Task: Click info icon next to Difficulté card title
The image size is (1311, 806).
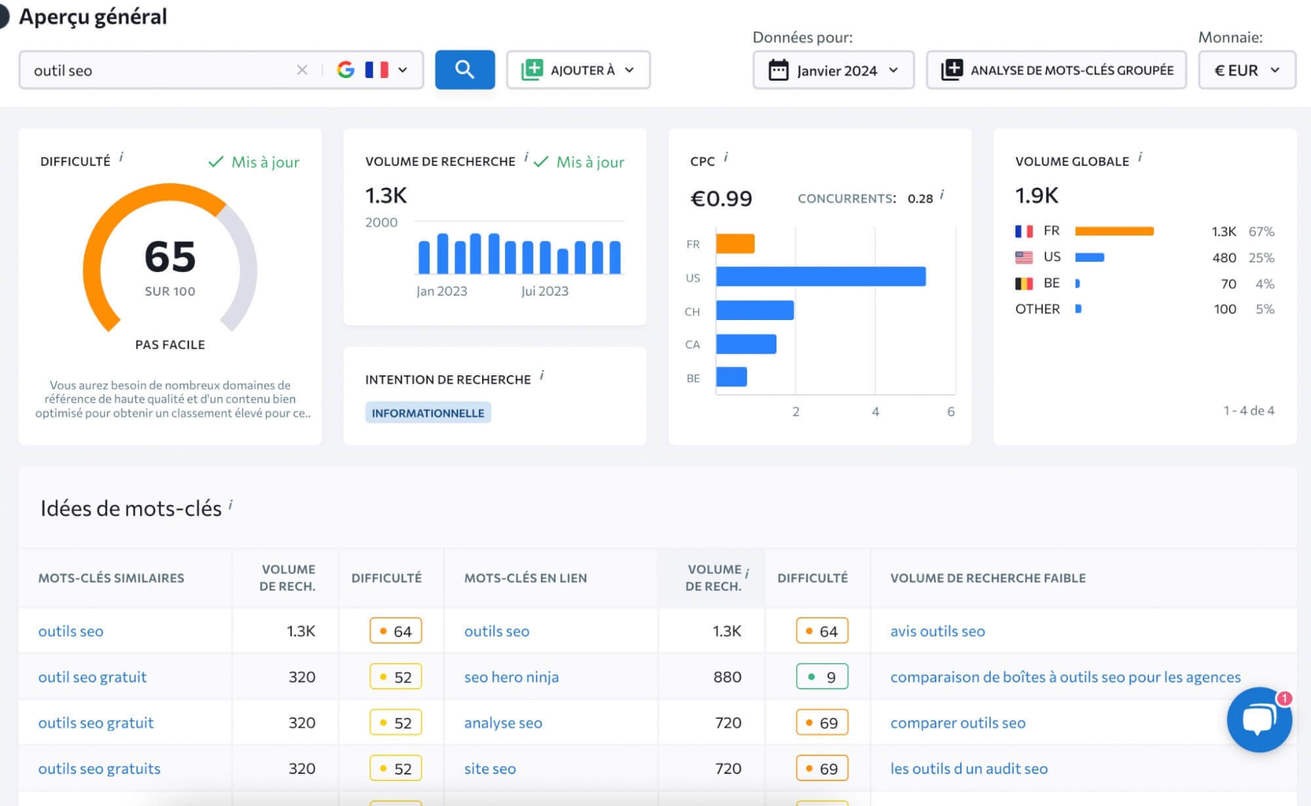Action: click(121, 157)
